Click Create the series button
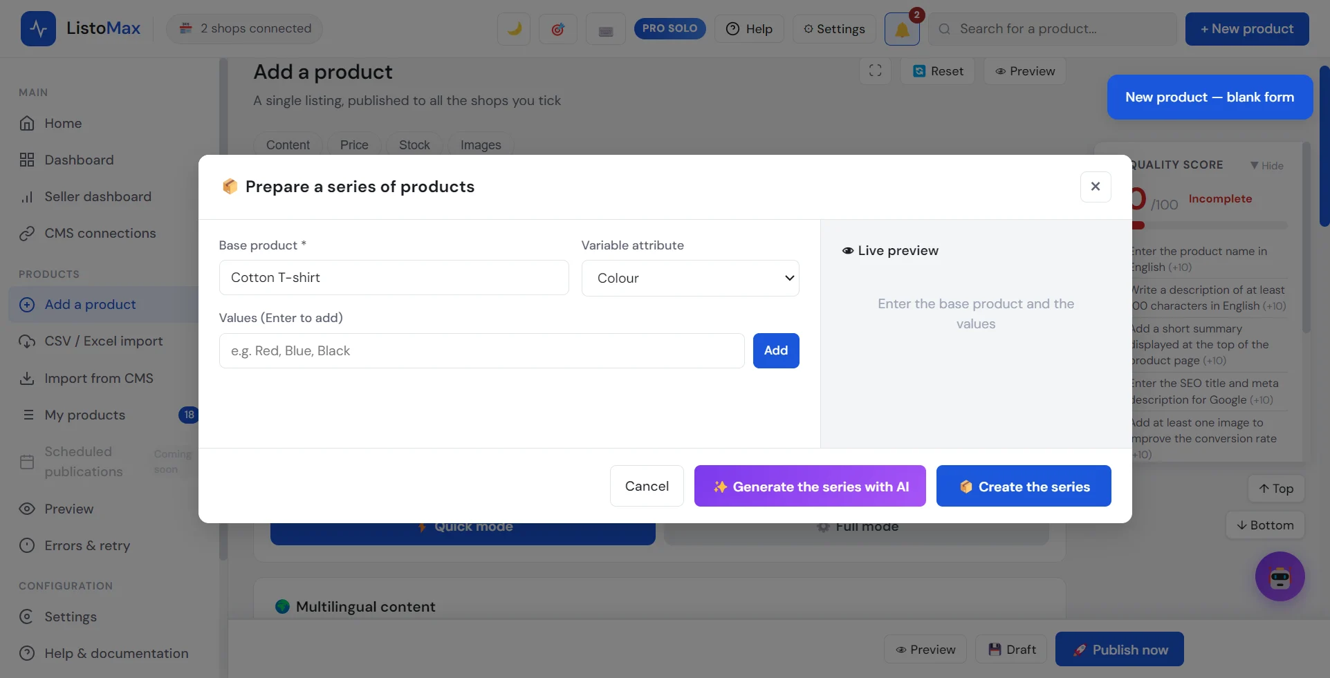1330x678 pixels. click(1024, 486)
